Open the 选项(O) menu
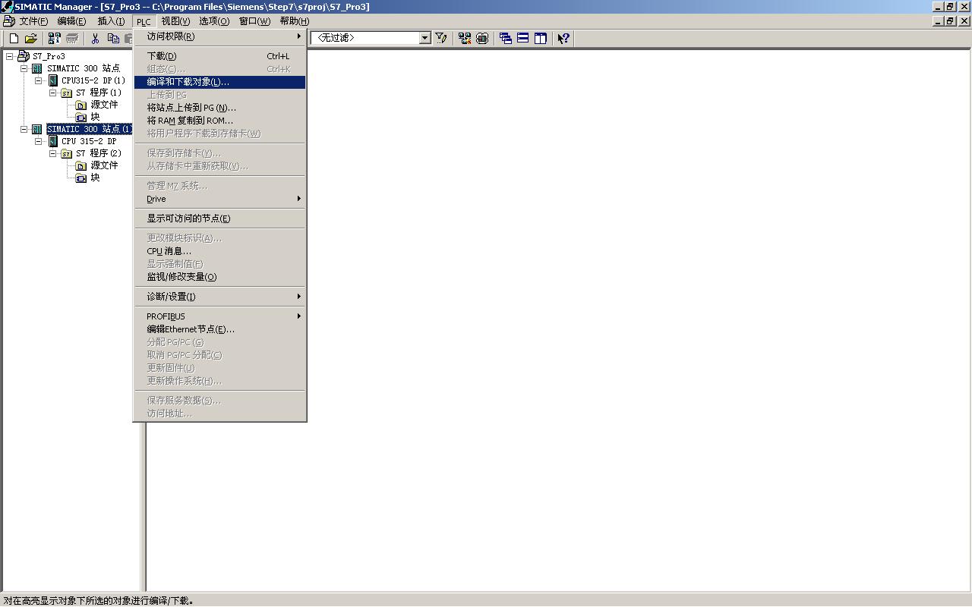This screenshot has width=972, height=607. [214, 21]
